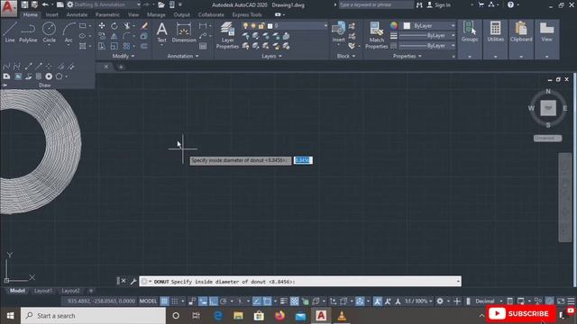Click the Stretch tool in Modify panel
This screenshot has width=577, height=324.
(102, 46)
